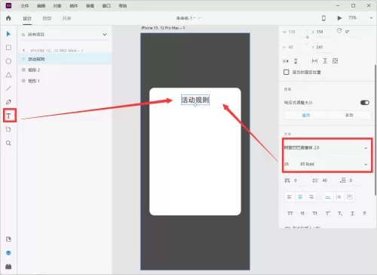Choose center text alignment
This screenshot has height=275, width=377.
click(x=300, y=197)
